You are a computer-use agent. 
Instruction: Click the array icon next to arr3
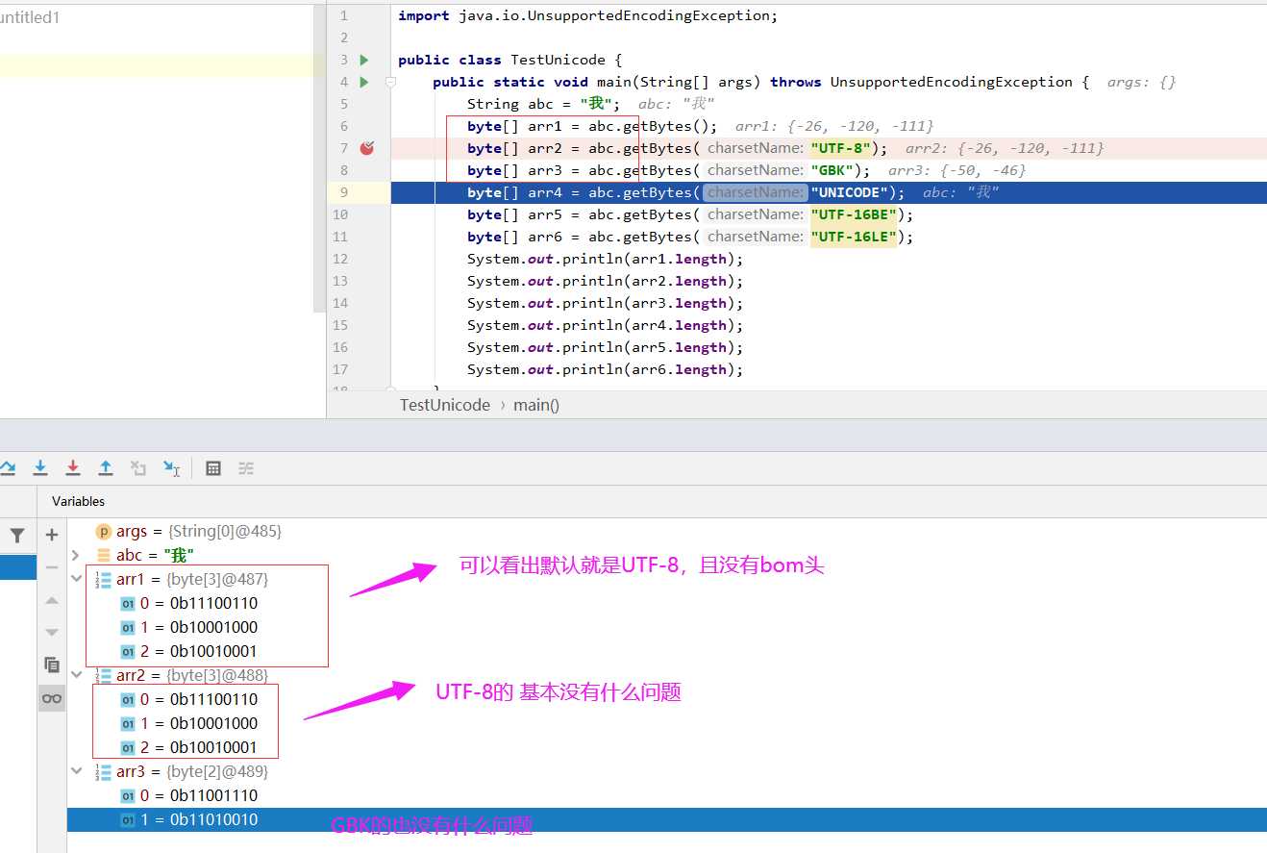[104, 771]
